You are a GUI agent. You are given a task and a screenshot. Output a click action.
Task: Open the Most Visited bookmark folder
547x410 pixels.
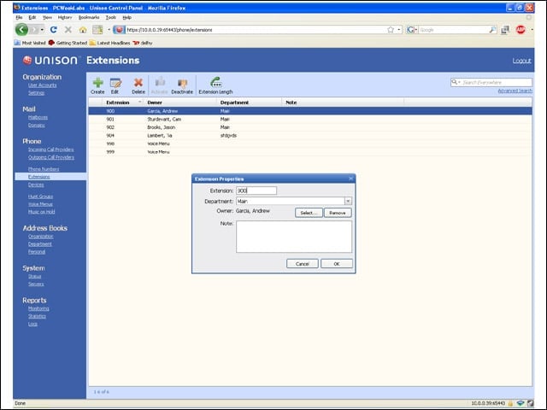coord(30,43)
